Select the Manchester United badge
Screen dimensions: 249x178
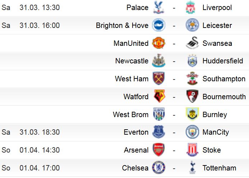tap(158, 43)
